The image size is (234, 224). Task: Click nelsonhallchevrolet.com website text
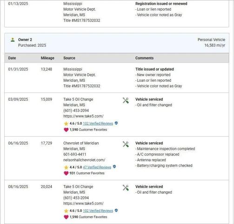pos(84,160)
